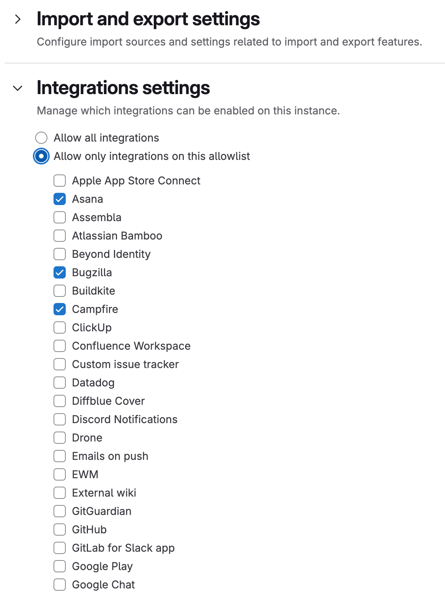Uncheck the Asana integration
The height and width of the screenshot is (593, 445).
click(60, 199)
